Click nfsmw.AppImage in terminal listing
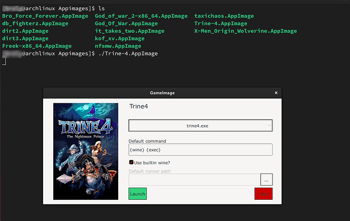The width and height of the screenshot is (350, 221). click(x=118, y=46)
